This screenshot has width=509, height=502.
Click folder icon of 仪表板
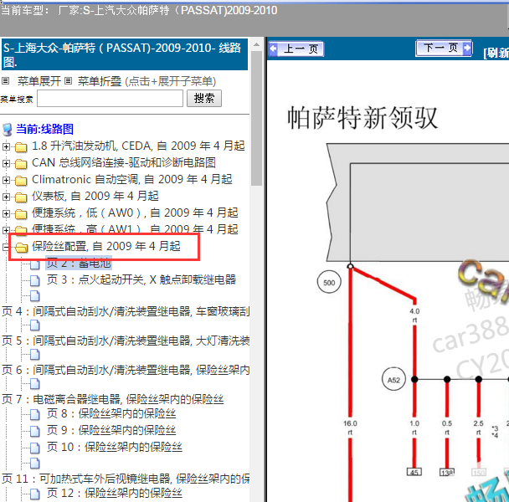click(21, 197)
